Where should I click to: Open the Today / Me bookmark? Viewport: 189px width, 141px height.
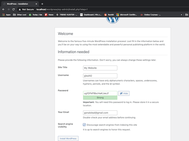36,15
